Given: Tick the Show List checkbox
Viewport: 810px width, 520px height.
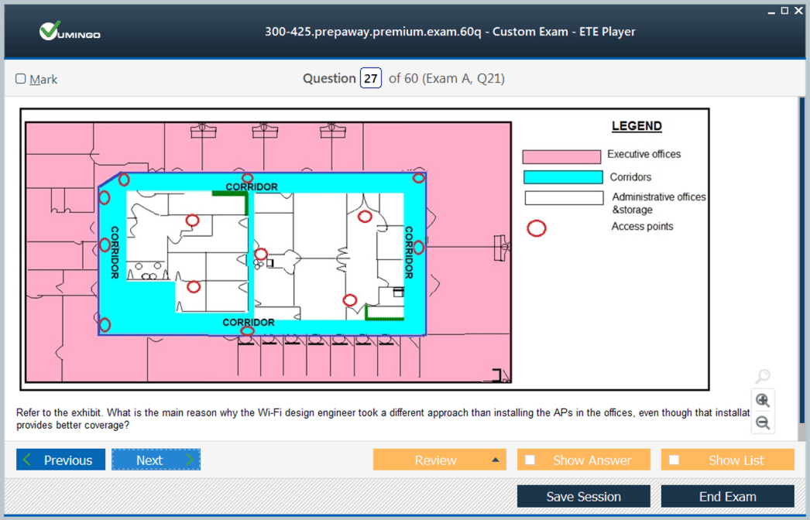Looking at the screenshot, I should tap(674, 460).
